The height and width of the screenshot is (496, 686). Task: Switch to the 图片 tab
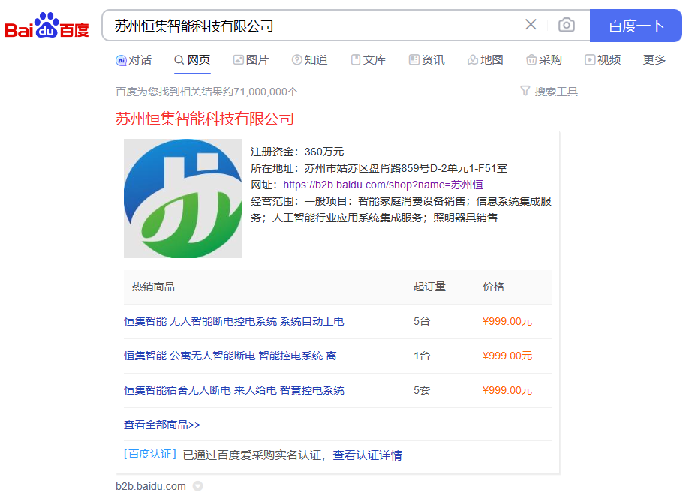pos(251,60)
